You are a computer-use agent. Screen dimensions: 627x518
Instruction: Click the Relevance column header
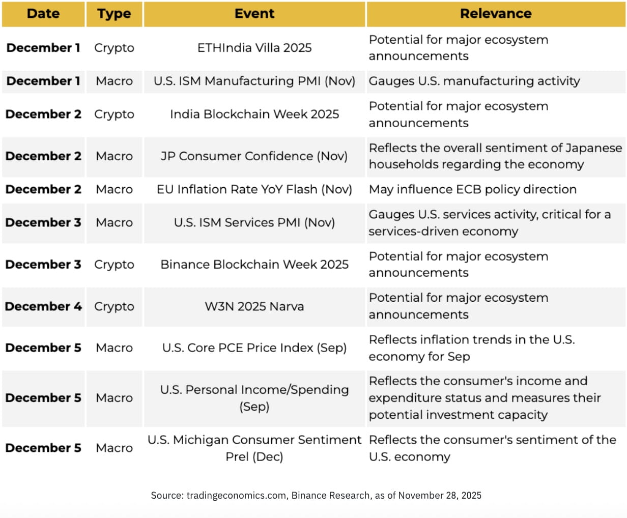[495, 14]
